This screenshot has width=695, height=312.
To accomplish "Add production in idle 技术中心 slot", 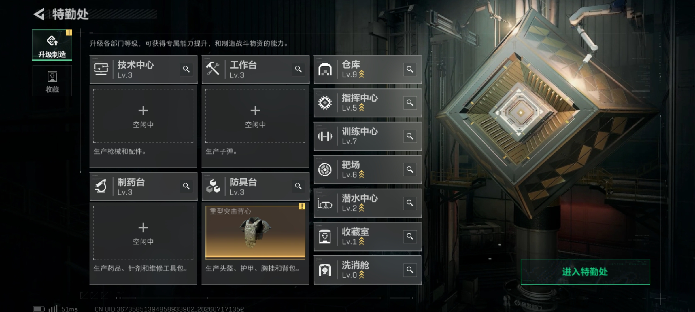I will [143, 116].
